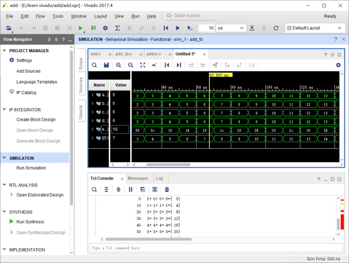Click the waveform horizontal scrollbar thumb
The height and width of the screenshot is (263, 349).
pos(168,164)
